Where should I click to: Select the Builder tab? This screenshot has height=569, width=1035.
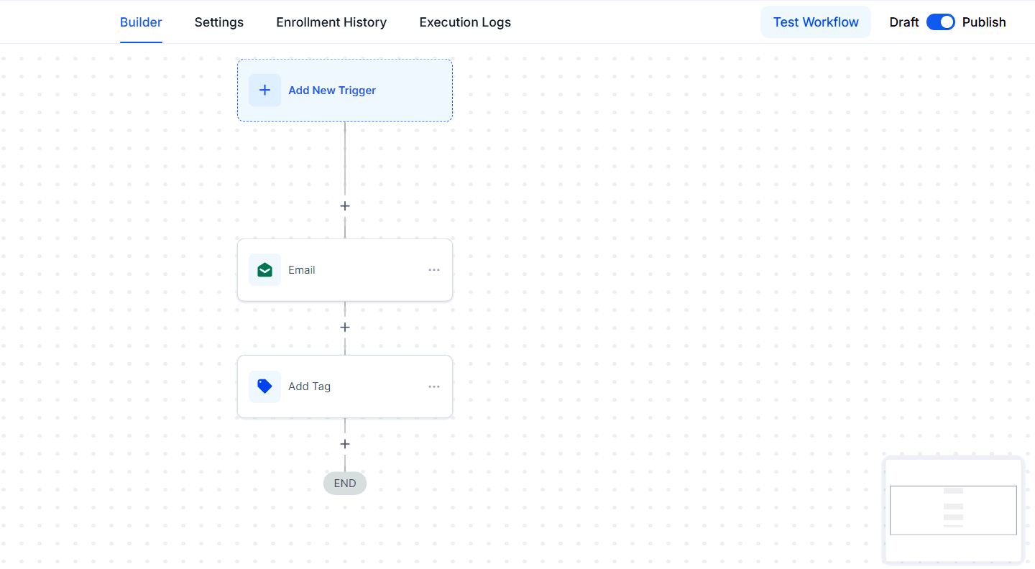tap(141, 22)
